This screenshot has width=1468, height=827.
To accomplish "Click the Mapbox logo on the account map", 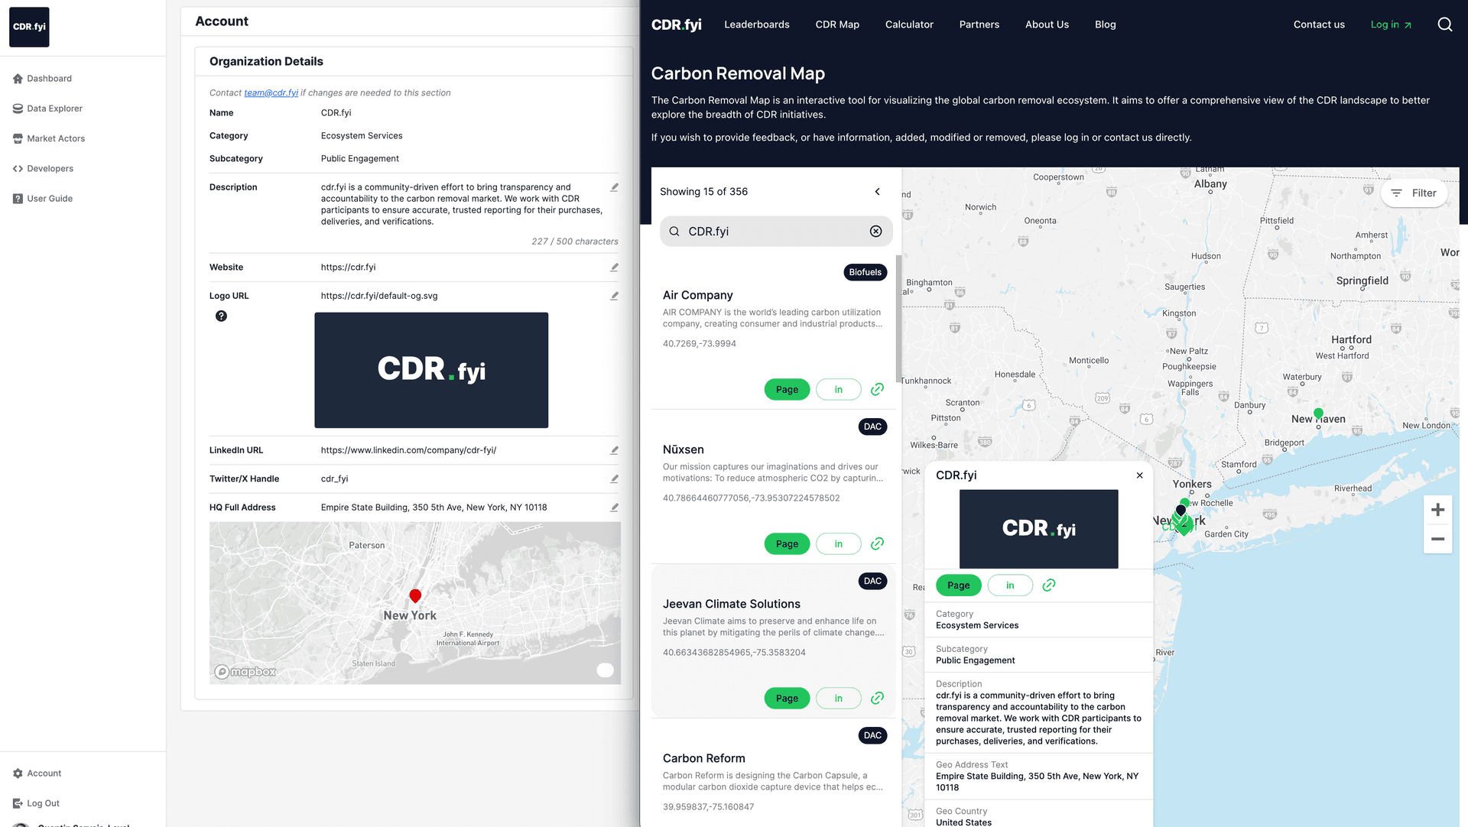I will [x=245, y=672].
